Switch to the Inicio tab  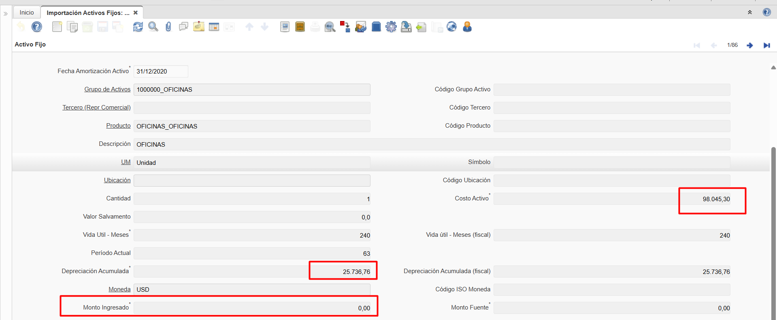[x=27, y=13]
